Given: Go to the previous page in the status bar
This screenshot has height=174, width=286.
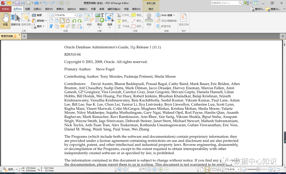Looking at the screenshot, I should tap(125, 170).
